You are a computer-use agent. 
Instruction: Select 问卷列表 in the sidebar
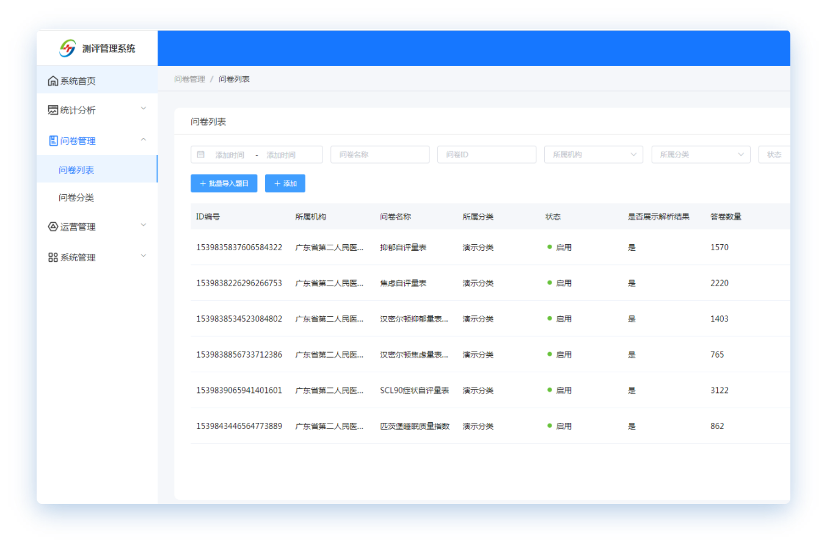point(76,170)
